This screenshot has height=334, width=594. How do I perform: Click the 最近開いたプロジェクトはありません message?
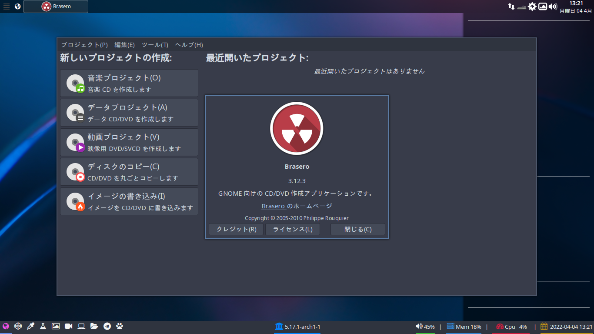coord(370,71)
